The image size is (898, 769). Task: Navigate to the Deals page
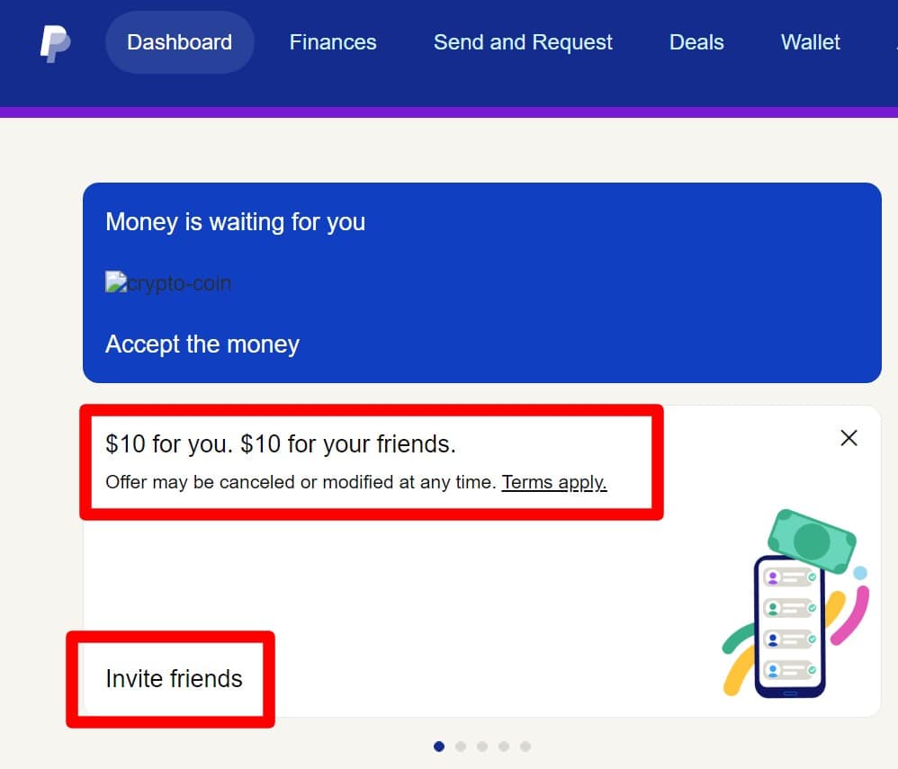(696, 42)
